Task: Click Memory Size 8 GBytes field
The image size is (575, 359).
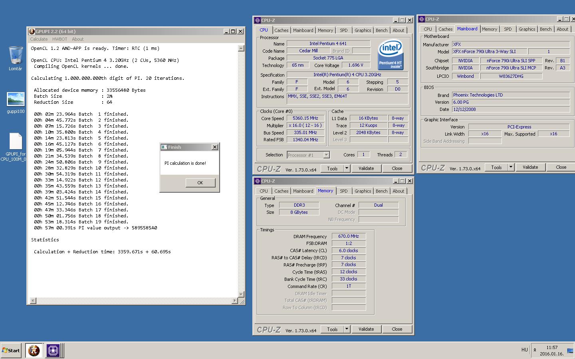Action: [299, 212]
